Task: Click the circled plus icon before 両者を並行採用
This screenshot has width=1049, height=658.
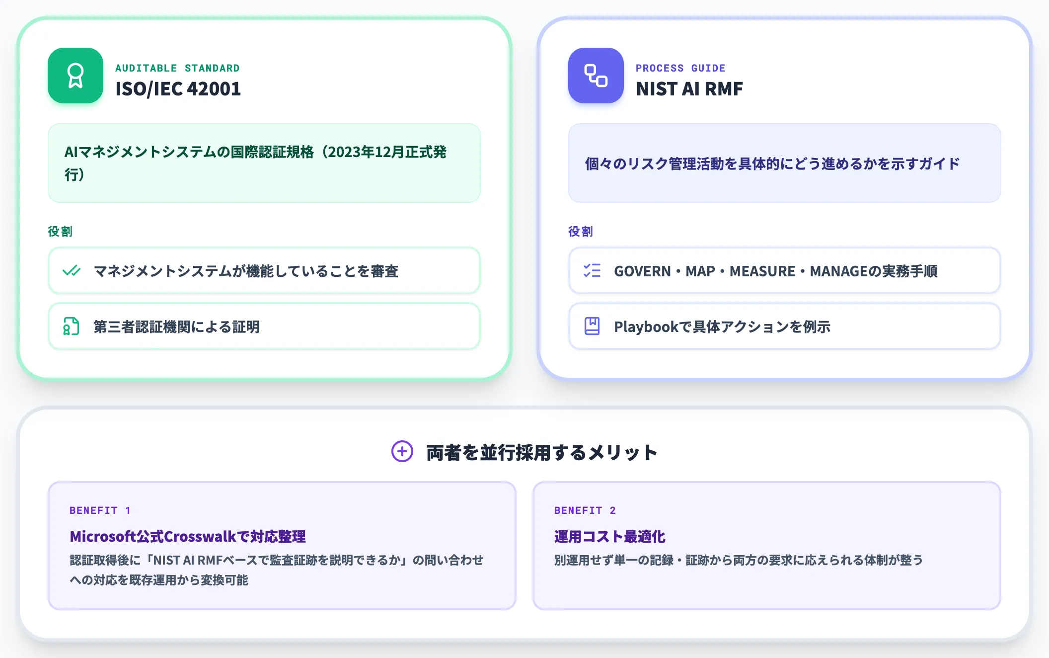Action: 402,451
